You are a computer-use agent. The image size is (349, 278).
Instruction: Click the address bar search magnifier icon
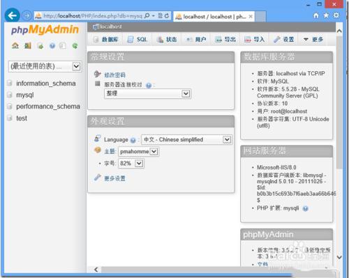147,16
